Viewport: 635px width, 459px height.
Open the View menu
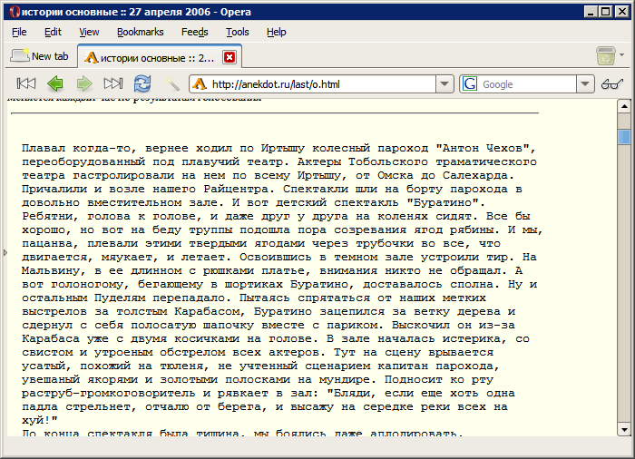[x=89, y=32]
